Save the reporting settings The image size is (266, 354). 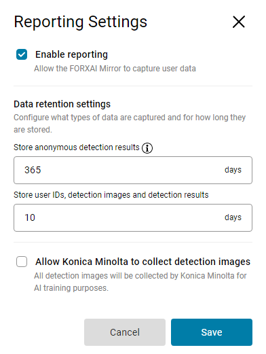tap(212, 332)
